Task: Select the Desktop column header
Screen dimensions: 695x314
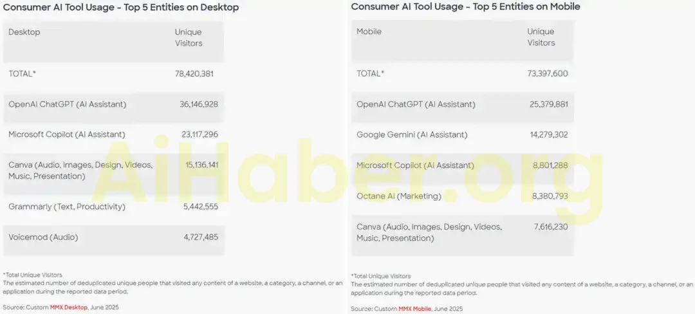Action: (24, 32)
